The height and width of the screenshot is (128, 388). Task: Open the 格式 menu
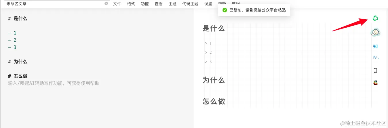coord(131,4)
